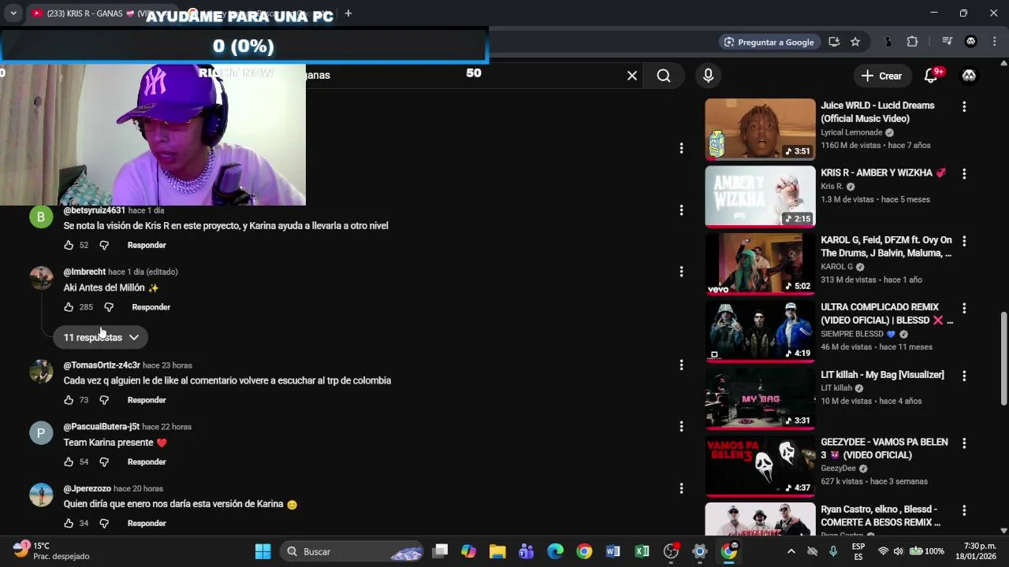This screenshot has height=567, width=1009.
Task: Dislike the @TomasOrtiz-z4c3r comment
Action: point(104,400)
